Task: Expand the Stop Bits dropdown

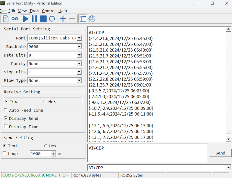Action: click(79, 72)
